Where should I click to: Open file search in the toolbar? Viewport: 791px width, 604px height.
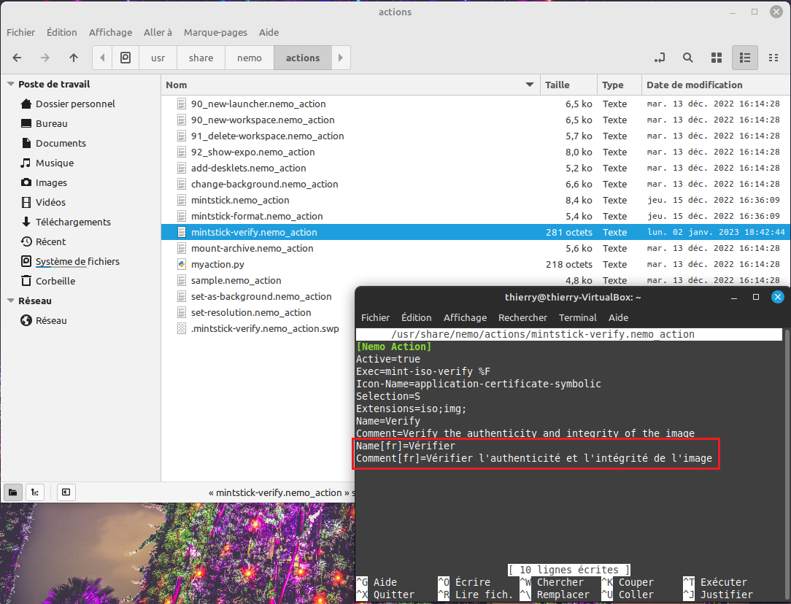687,57
